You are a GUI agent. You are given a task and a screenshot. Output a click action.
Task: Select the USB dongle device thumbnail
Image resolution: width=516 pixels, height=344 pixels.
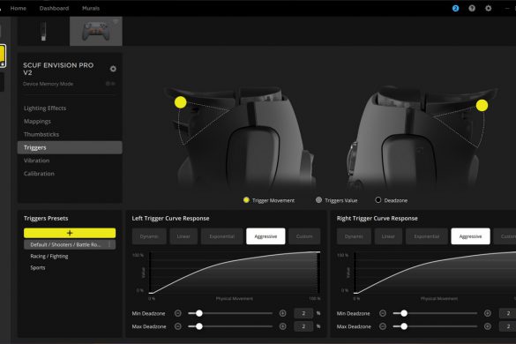pos(43,31)
